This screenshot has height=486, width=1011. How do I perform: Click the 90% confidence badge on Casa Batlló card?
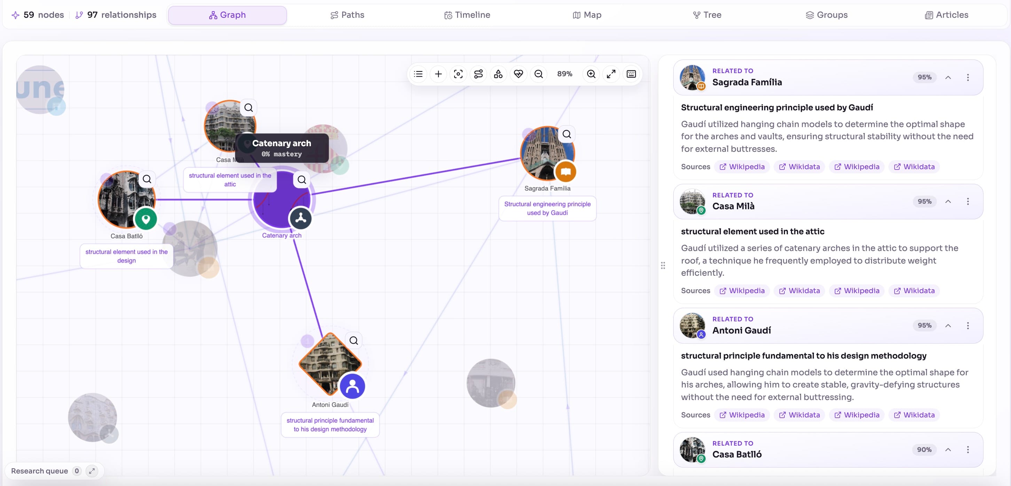click(x=924, y=449)
